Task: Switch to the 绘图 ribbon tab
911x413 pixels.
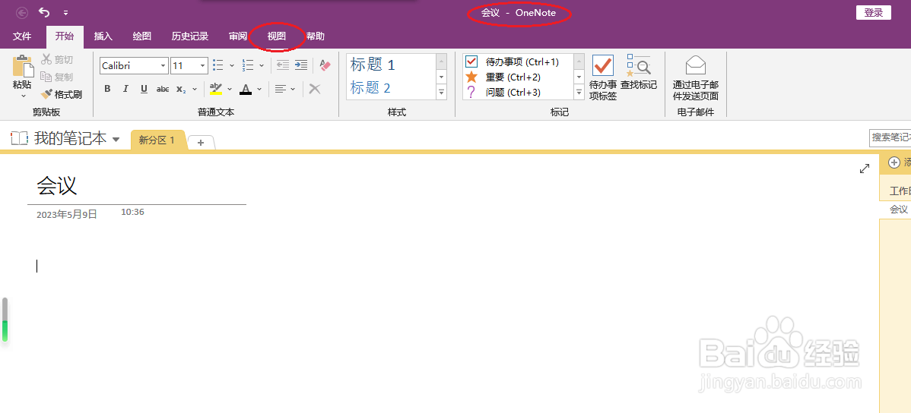Action: 141,36
